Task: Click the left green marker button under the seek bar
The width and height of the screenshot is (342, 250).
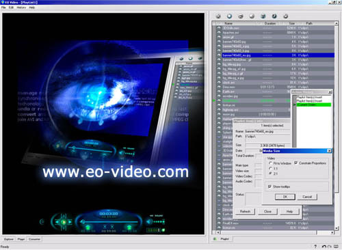Action: tap(88, 227)
